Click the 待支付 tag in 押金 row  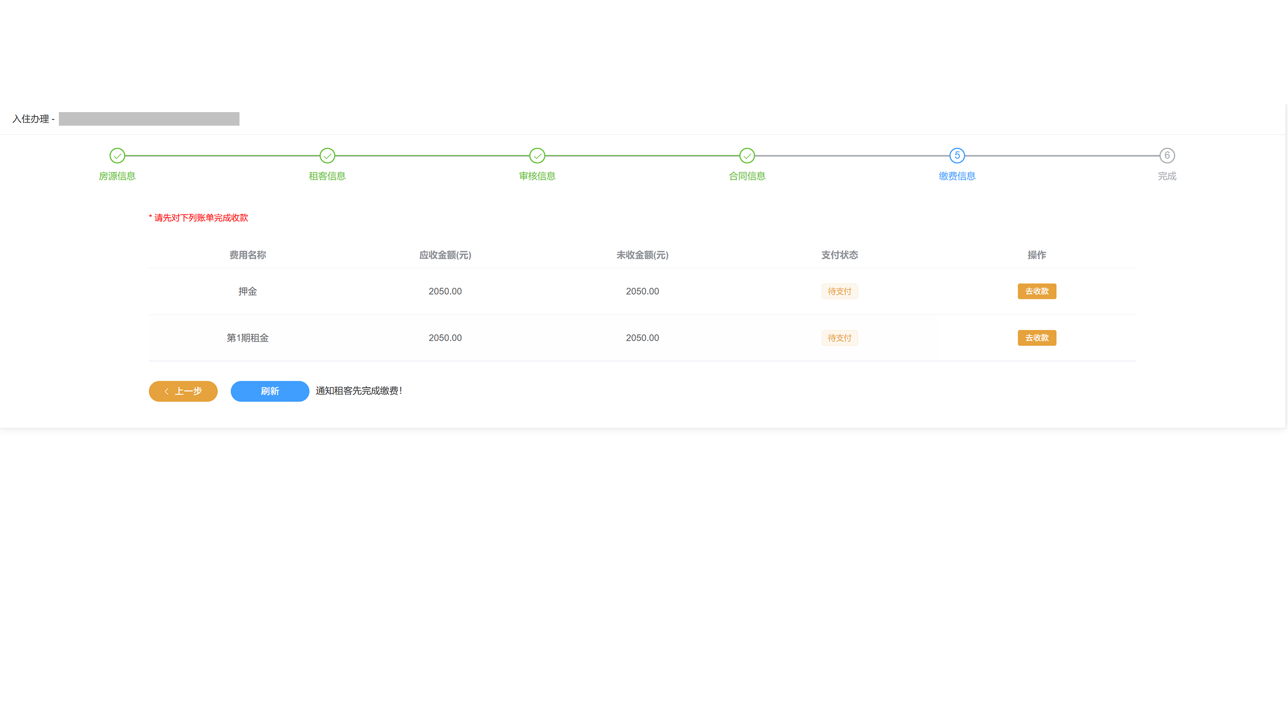click(x=839, y=291)
